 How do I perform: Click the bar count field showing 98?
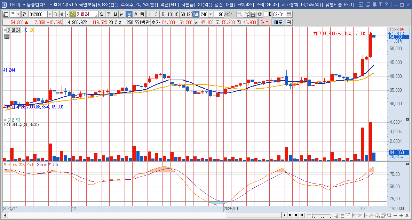pyautogui.click(x=219, y=15)
